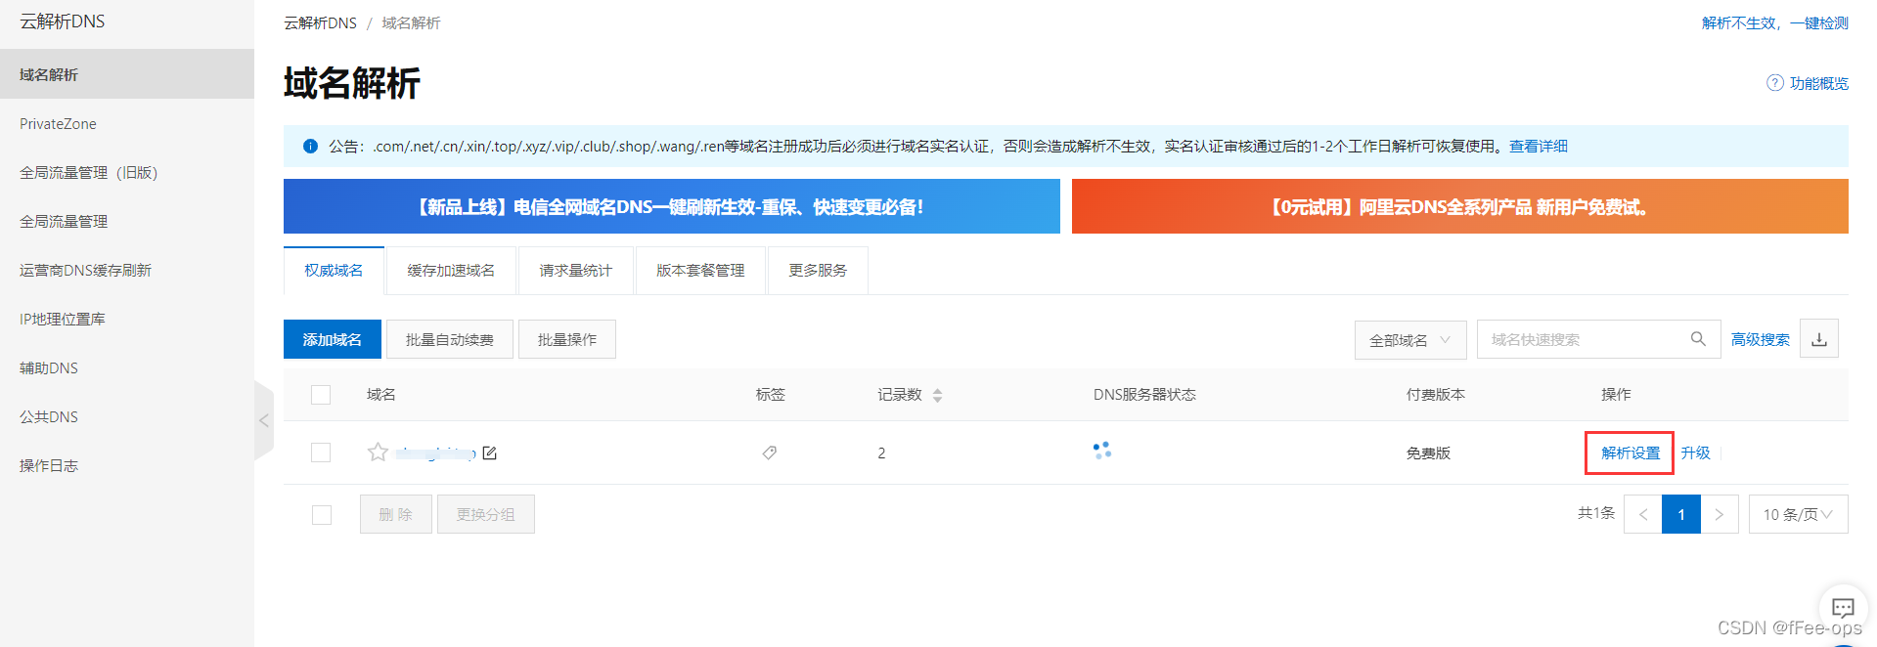Click the 解析不生效，一键检测 link

pyautogui.click(x=1774, y=22)
